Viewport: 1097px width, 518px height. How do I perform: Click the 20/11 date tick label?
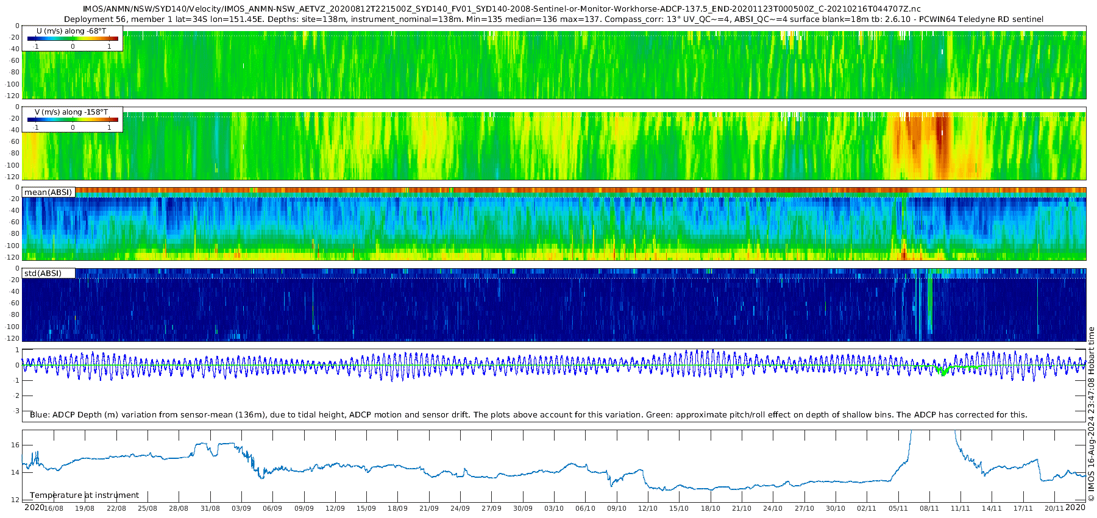pyautogui.click(x=1054, y=508)
